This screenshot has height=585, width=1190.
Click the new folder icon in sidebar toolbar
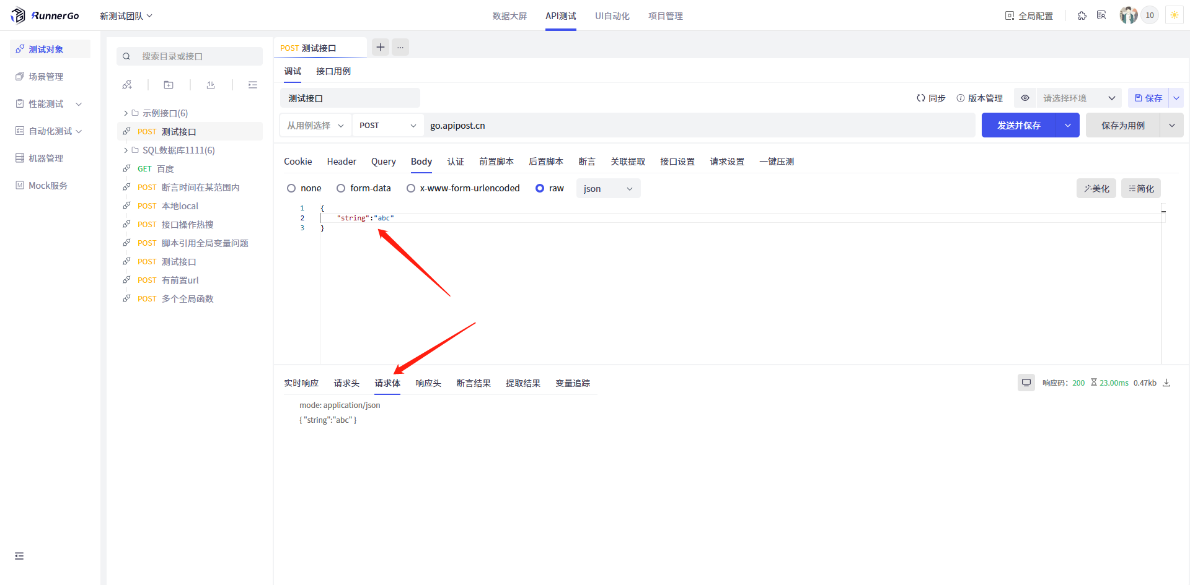coord(169,85)
